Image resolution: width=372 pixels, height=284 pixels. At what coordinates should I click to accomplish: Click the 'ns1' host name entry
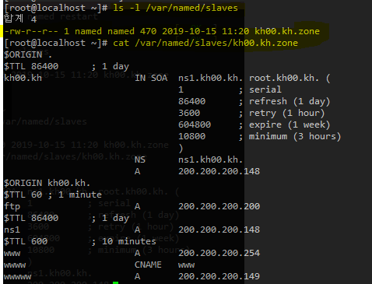[x=12, y=230]
